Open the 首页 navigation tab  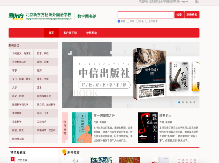[51, 33]
